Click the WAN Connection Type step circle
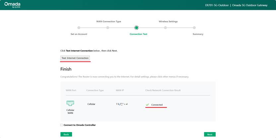Screen dimensions: 276x138 [107, 28]
